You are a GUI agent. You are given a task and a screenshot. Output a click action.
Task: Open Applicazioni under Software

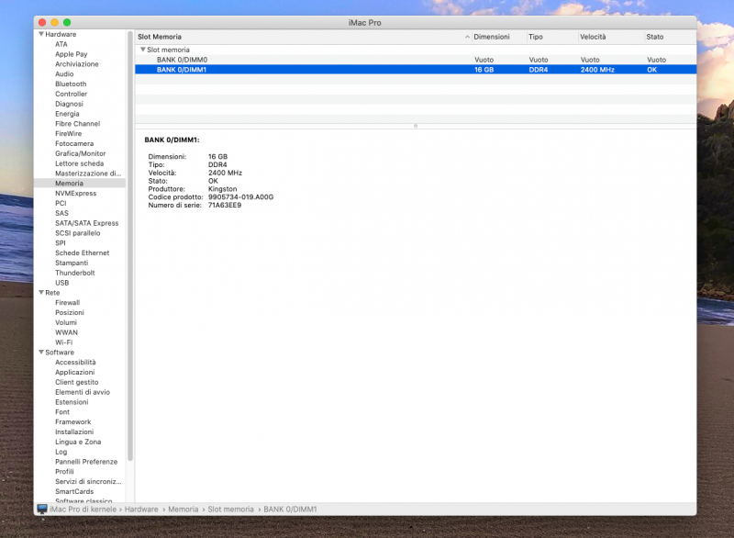click(74, 373)
